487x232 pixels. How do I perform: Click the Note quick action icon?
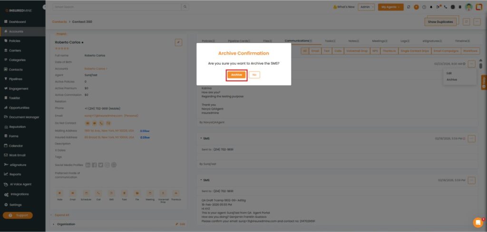pos(60,193)
